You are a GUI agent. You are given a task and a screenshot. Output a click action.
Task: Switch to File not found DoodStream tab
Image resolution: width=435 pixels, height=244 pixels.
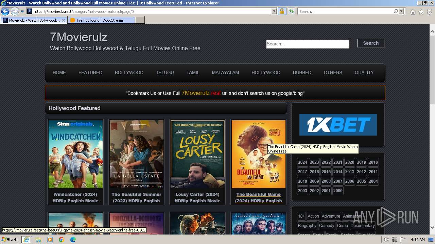pos(101,20)
